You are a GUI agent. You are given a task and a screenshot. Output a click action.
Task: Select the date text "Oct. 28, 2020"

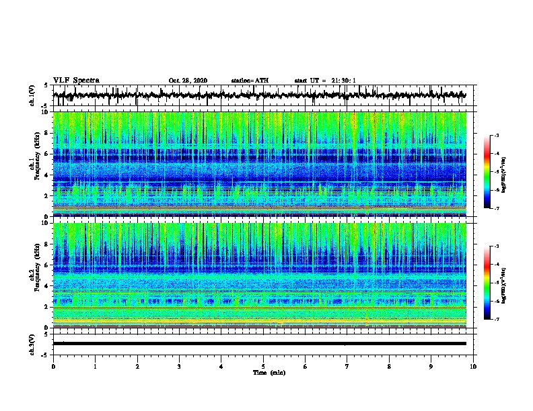click(188, 81)
